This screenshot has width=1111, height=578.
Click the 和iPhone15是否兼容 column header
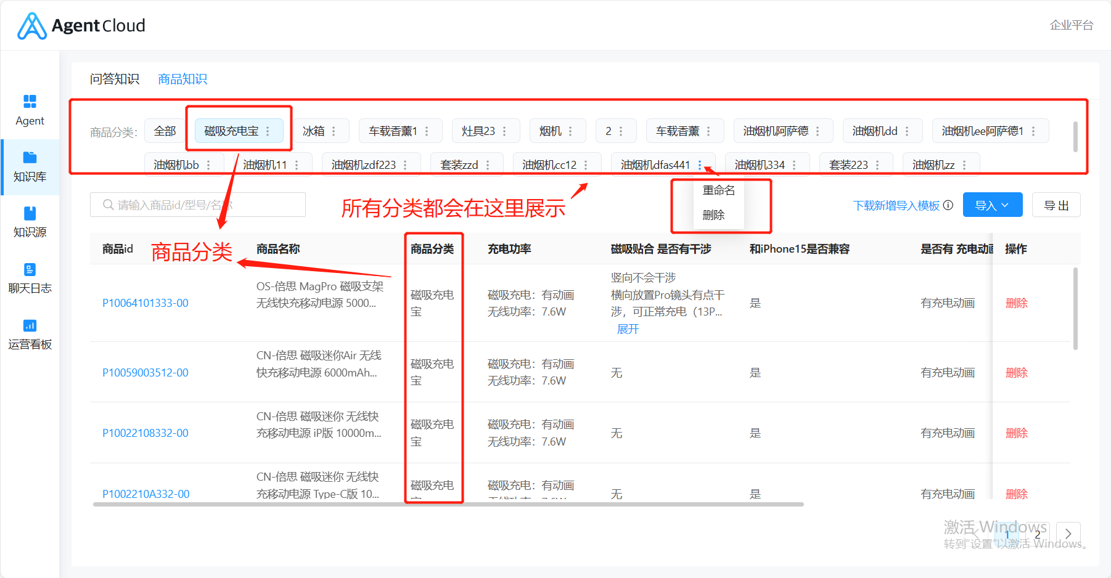tap(800, 249)
